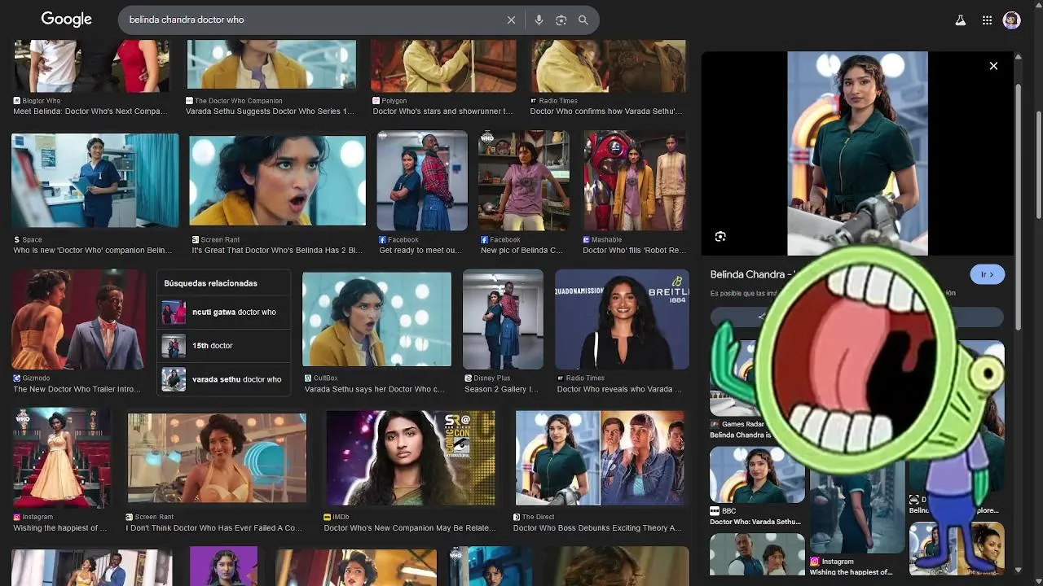This screenshot has height=586, width=1043.
Task: Open the Google apps grid
Action: [x=987, y=20]
